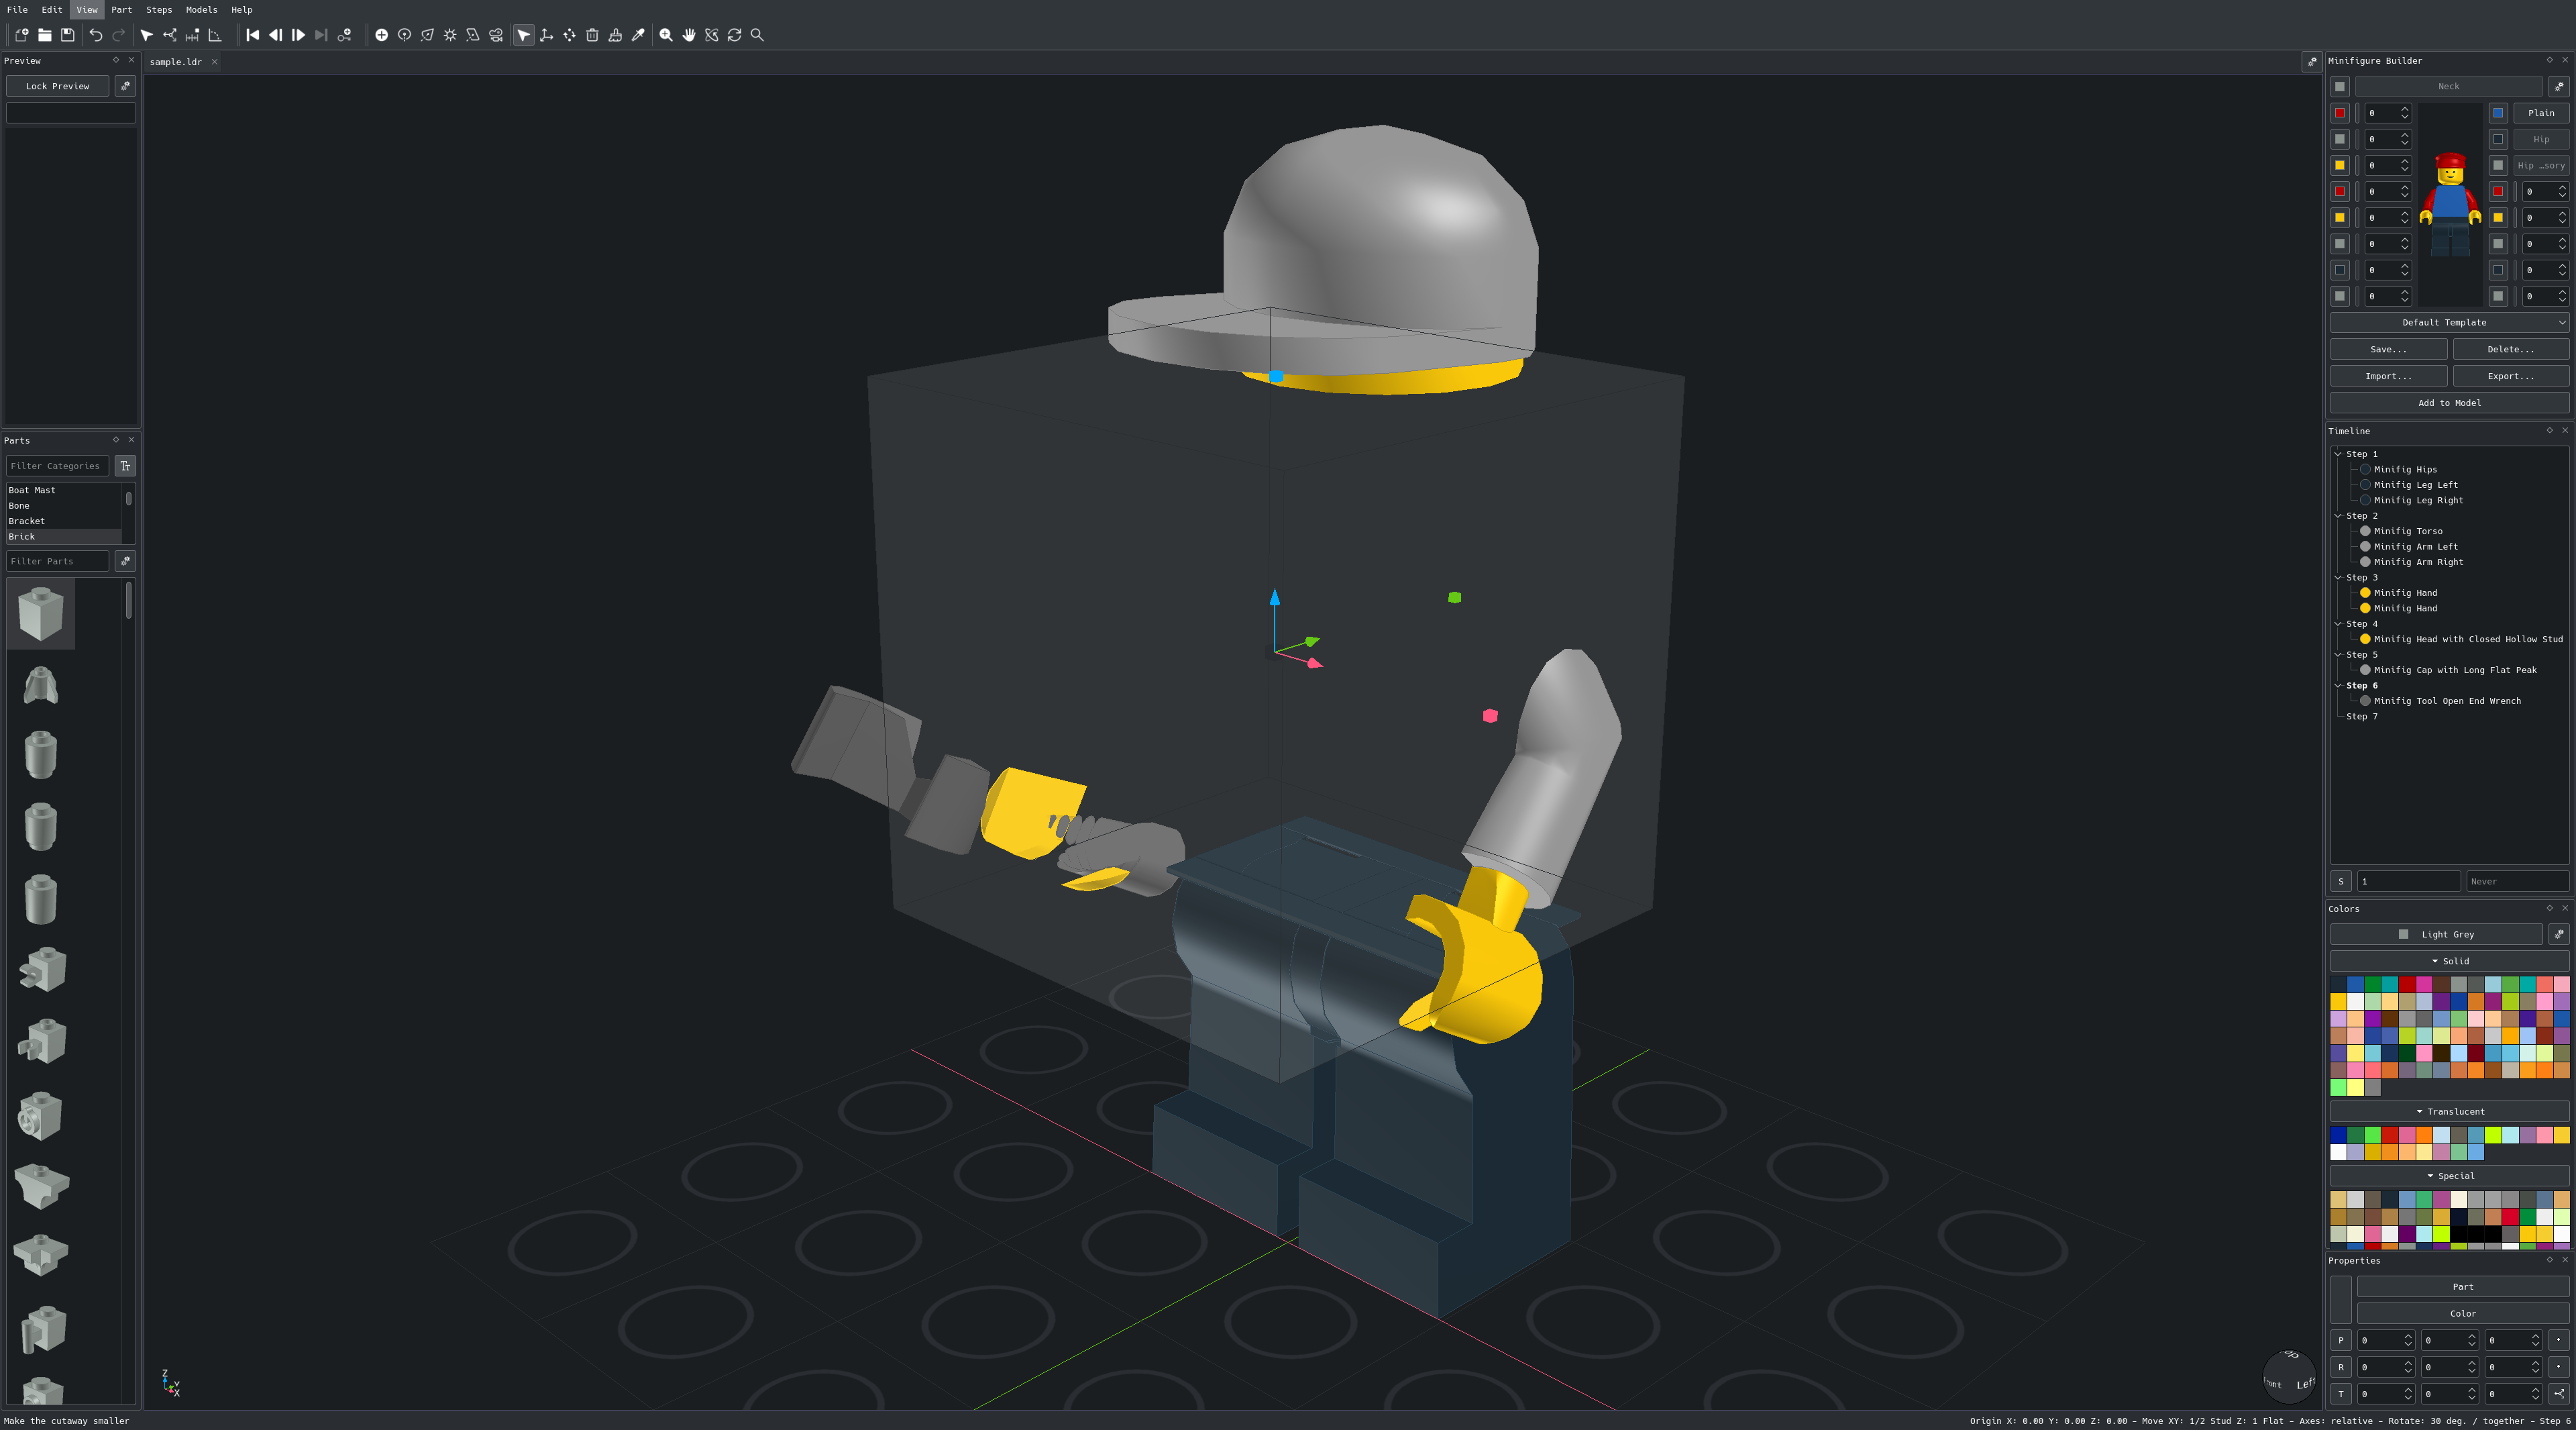Activate the Select arrow tool

pyautogui.click(x=524, y=35)
